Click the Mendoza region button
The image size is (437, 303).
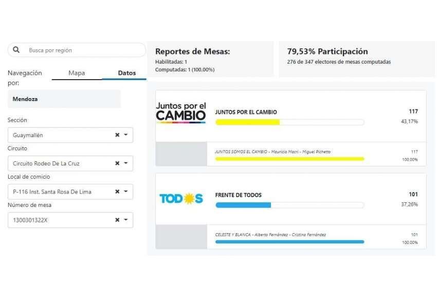coord(64,99)
